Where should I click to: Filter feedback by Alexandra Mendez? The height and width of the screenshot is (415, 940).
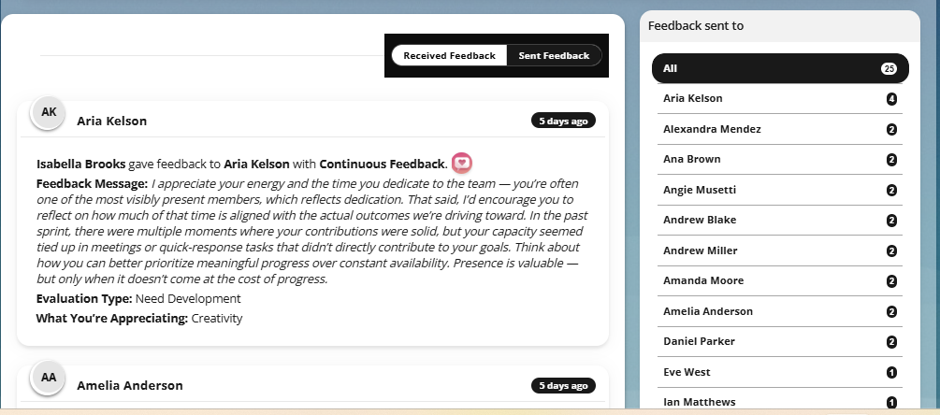coord(780,129)
